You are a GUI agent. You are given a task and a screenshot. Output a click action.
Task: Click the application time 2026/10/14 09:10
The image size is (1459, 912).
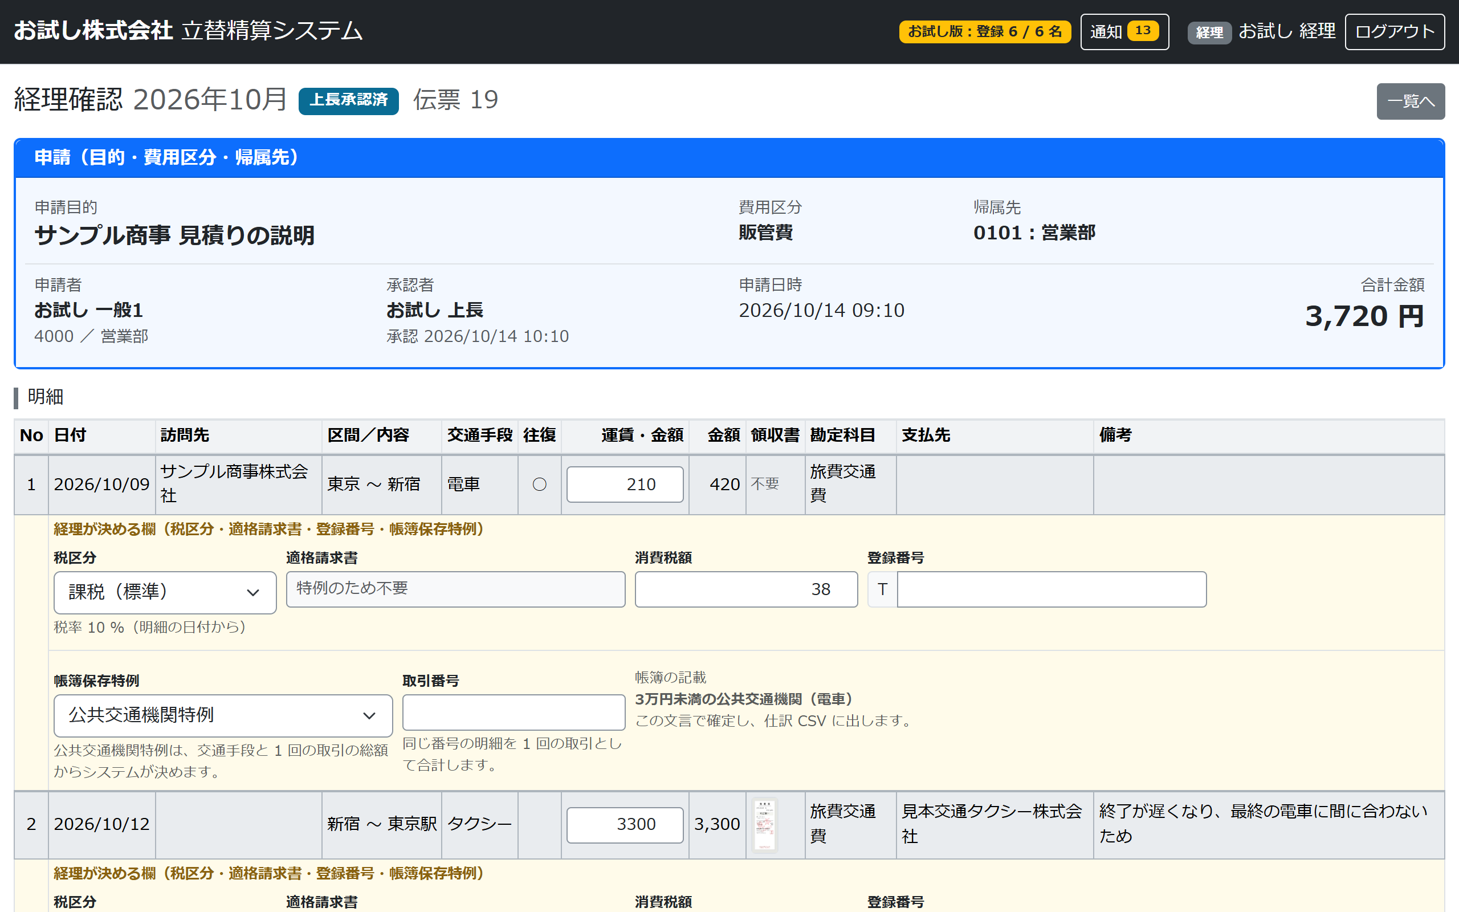(x=822, y=310)
